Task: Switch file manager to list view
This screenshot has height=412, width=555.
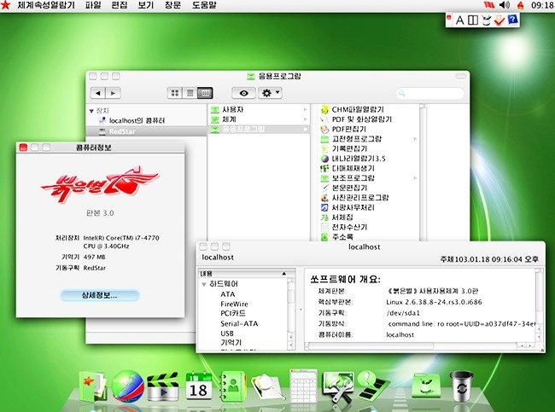Action: pyautogui.click(x=190, y=92)
